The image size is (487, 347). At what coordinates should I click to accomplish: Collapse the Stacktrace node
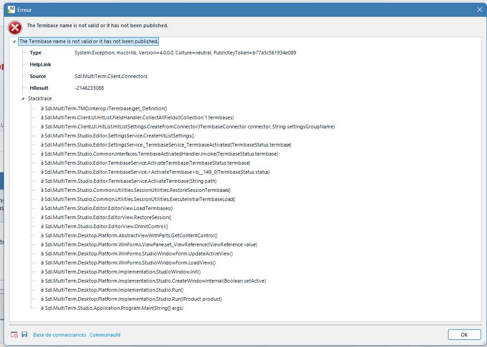click(22, 98)
